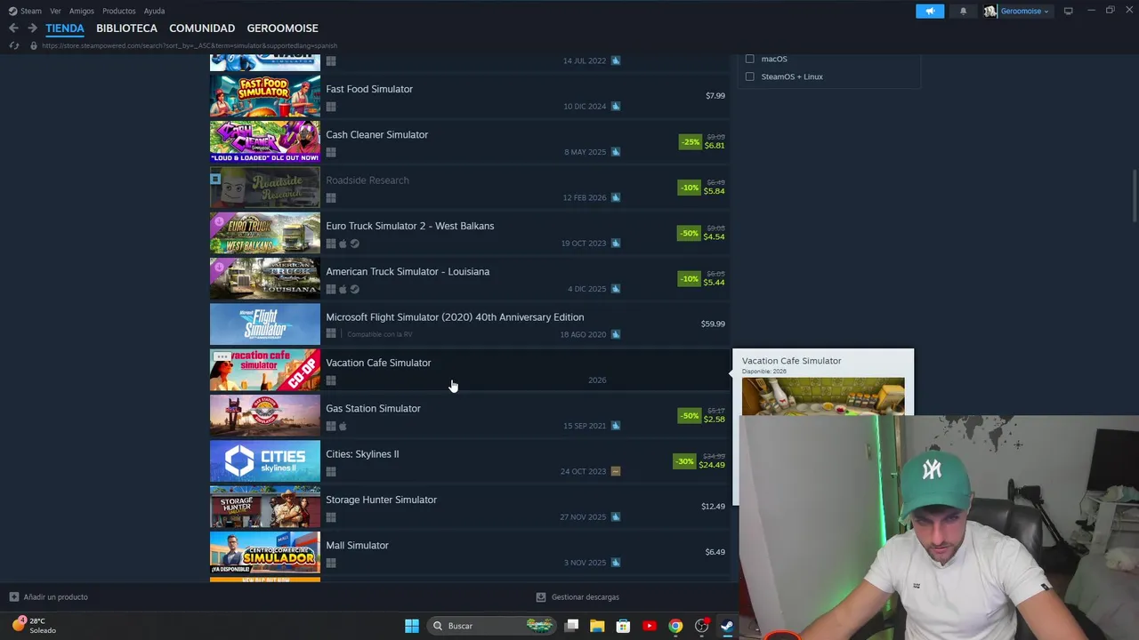Click the OBS taskbar icon with red dot
This screenshot has height=640, width=1139.
tap(701, 626)
